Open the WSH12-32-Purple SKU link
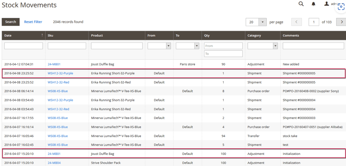This screenshot has height=166, width=346. (x=61, y=73)
